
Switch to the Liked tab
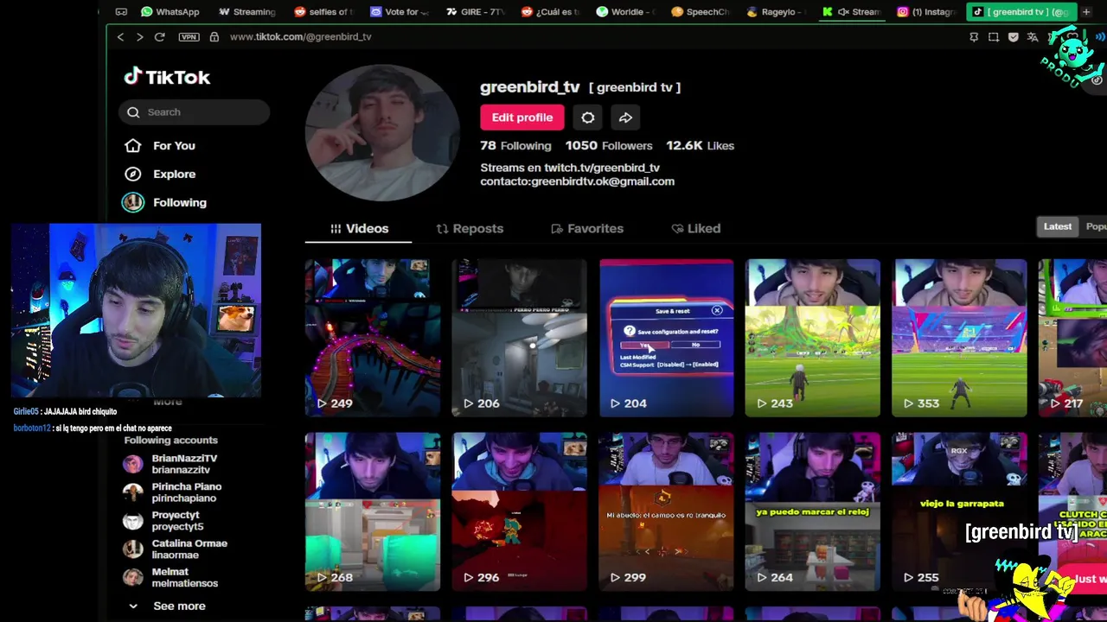pyautogui.click(x=695, y=229)
